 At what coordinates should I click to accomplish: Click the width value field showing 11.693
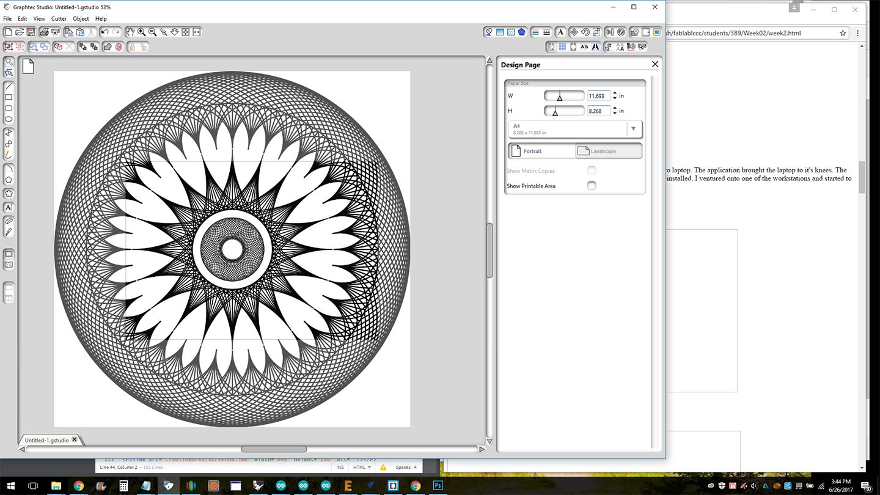click(x=598, y=96)
